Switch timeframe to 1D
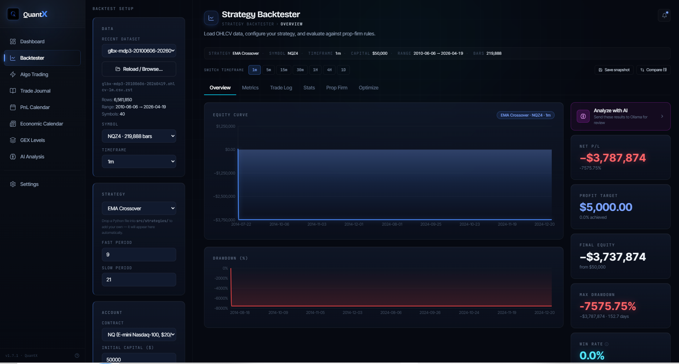Screen dimensions: 679x364 [x=343, y=70]
